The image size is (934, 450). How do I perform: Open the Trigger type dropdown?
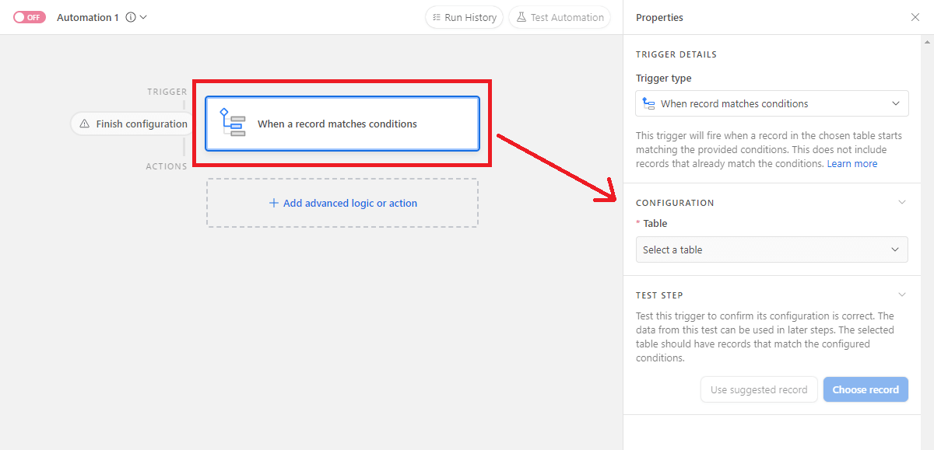[x=896, y=103]
